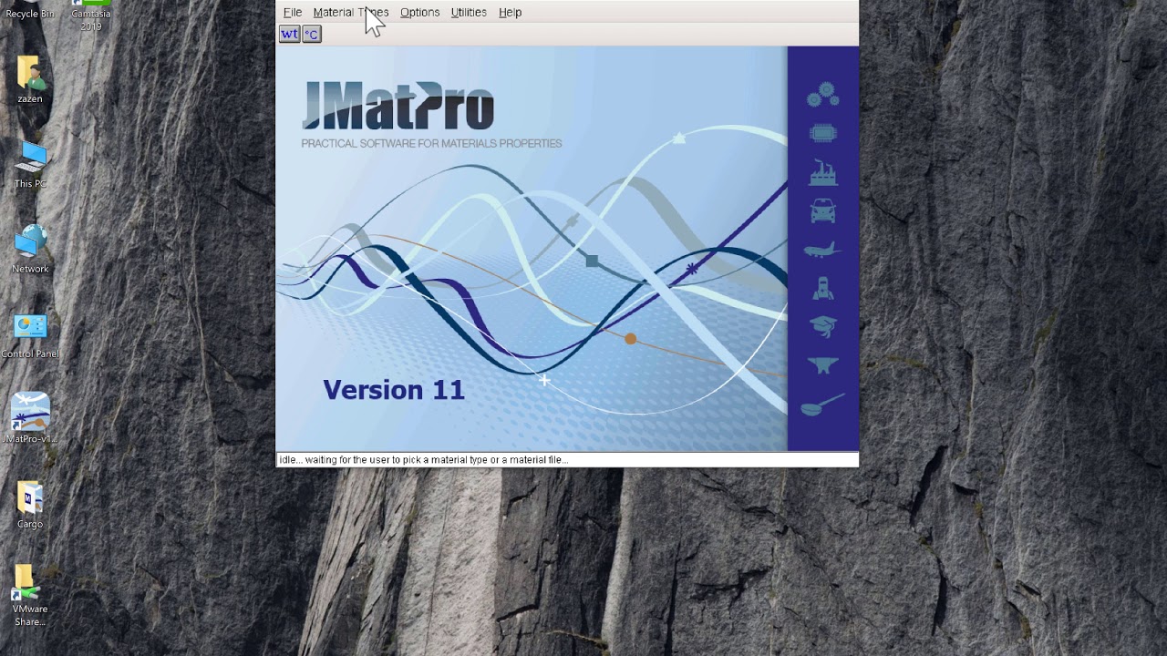This screenshot has height=656, width=1167.
Task: Open the Utilities menu
Action: [x=469, y=12]
